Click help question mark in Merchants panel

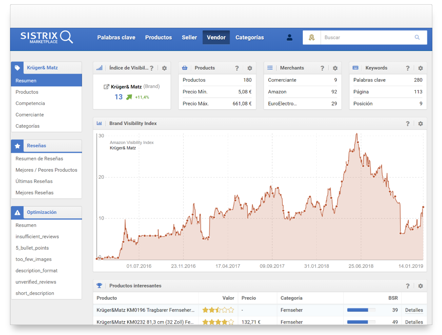[x=322, y=68]
